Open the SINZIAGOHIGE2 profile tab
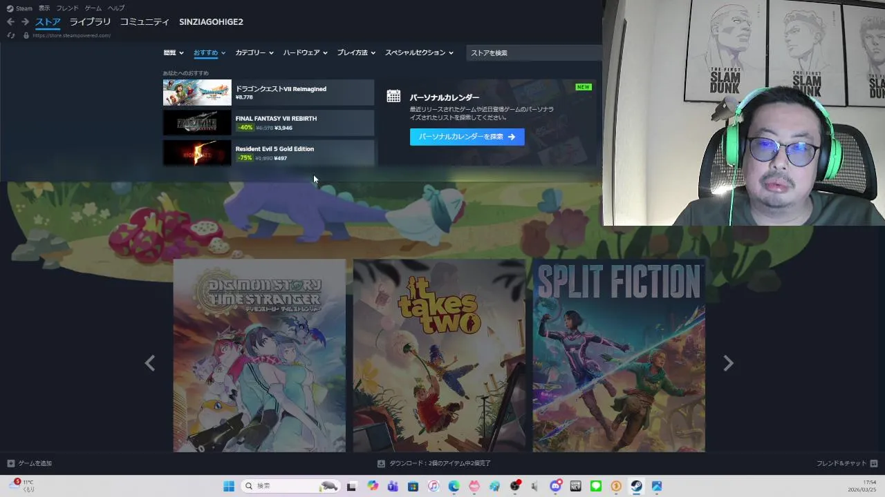885x497 pixels. pos(211,22)
